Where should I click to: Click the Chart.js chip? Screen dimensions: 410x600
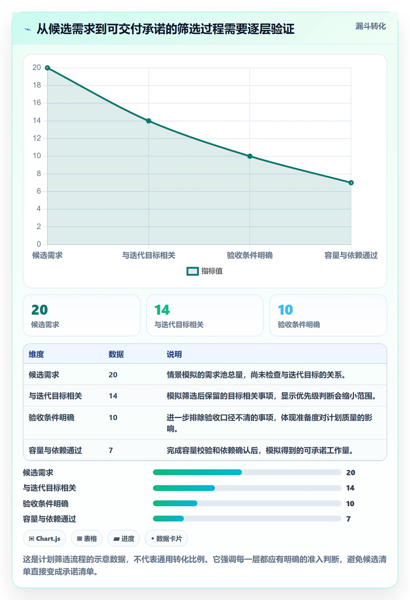pos(45,538)
